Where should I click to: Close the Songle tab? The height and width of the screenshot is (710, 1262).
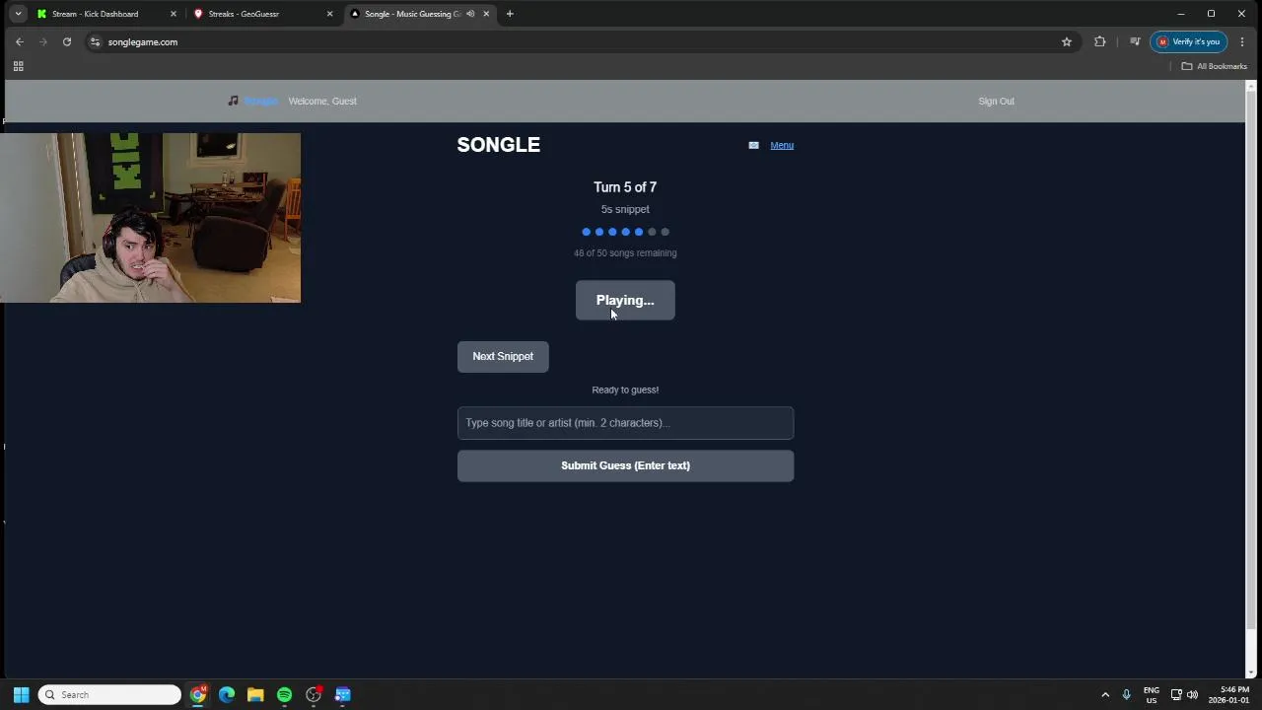point(486,14)
